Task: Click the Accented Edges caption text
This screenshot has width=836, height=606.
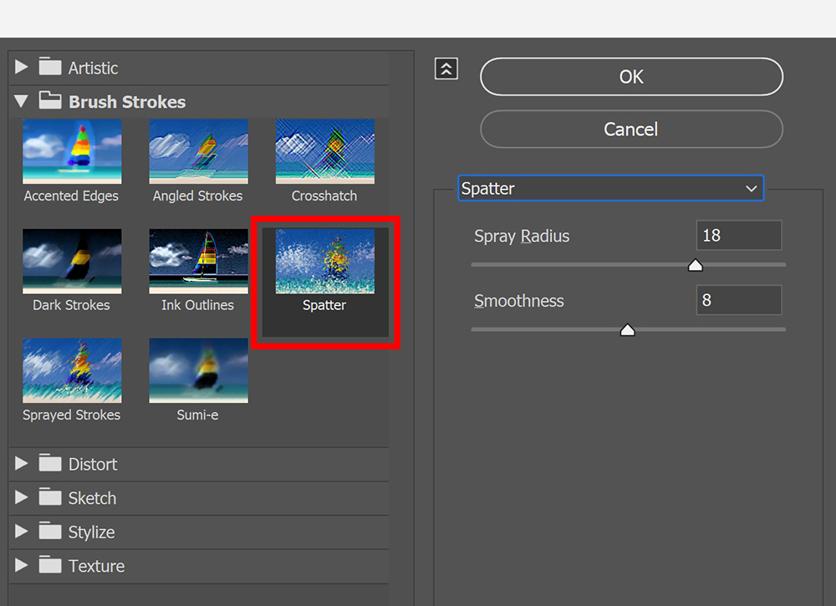Action: coord(71,196)
